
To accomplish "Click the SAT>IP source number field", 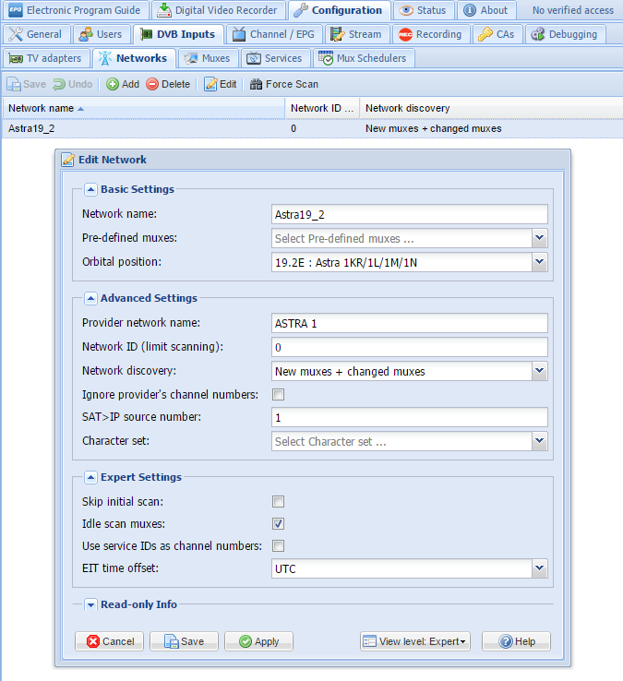I will 409,417.
